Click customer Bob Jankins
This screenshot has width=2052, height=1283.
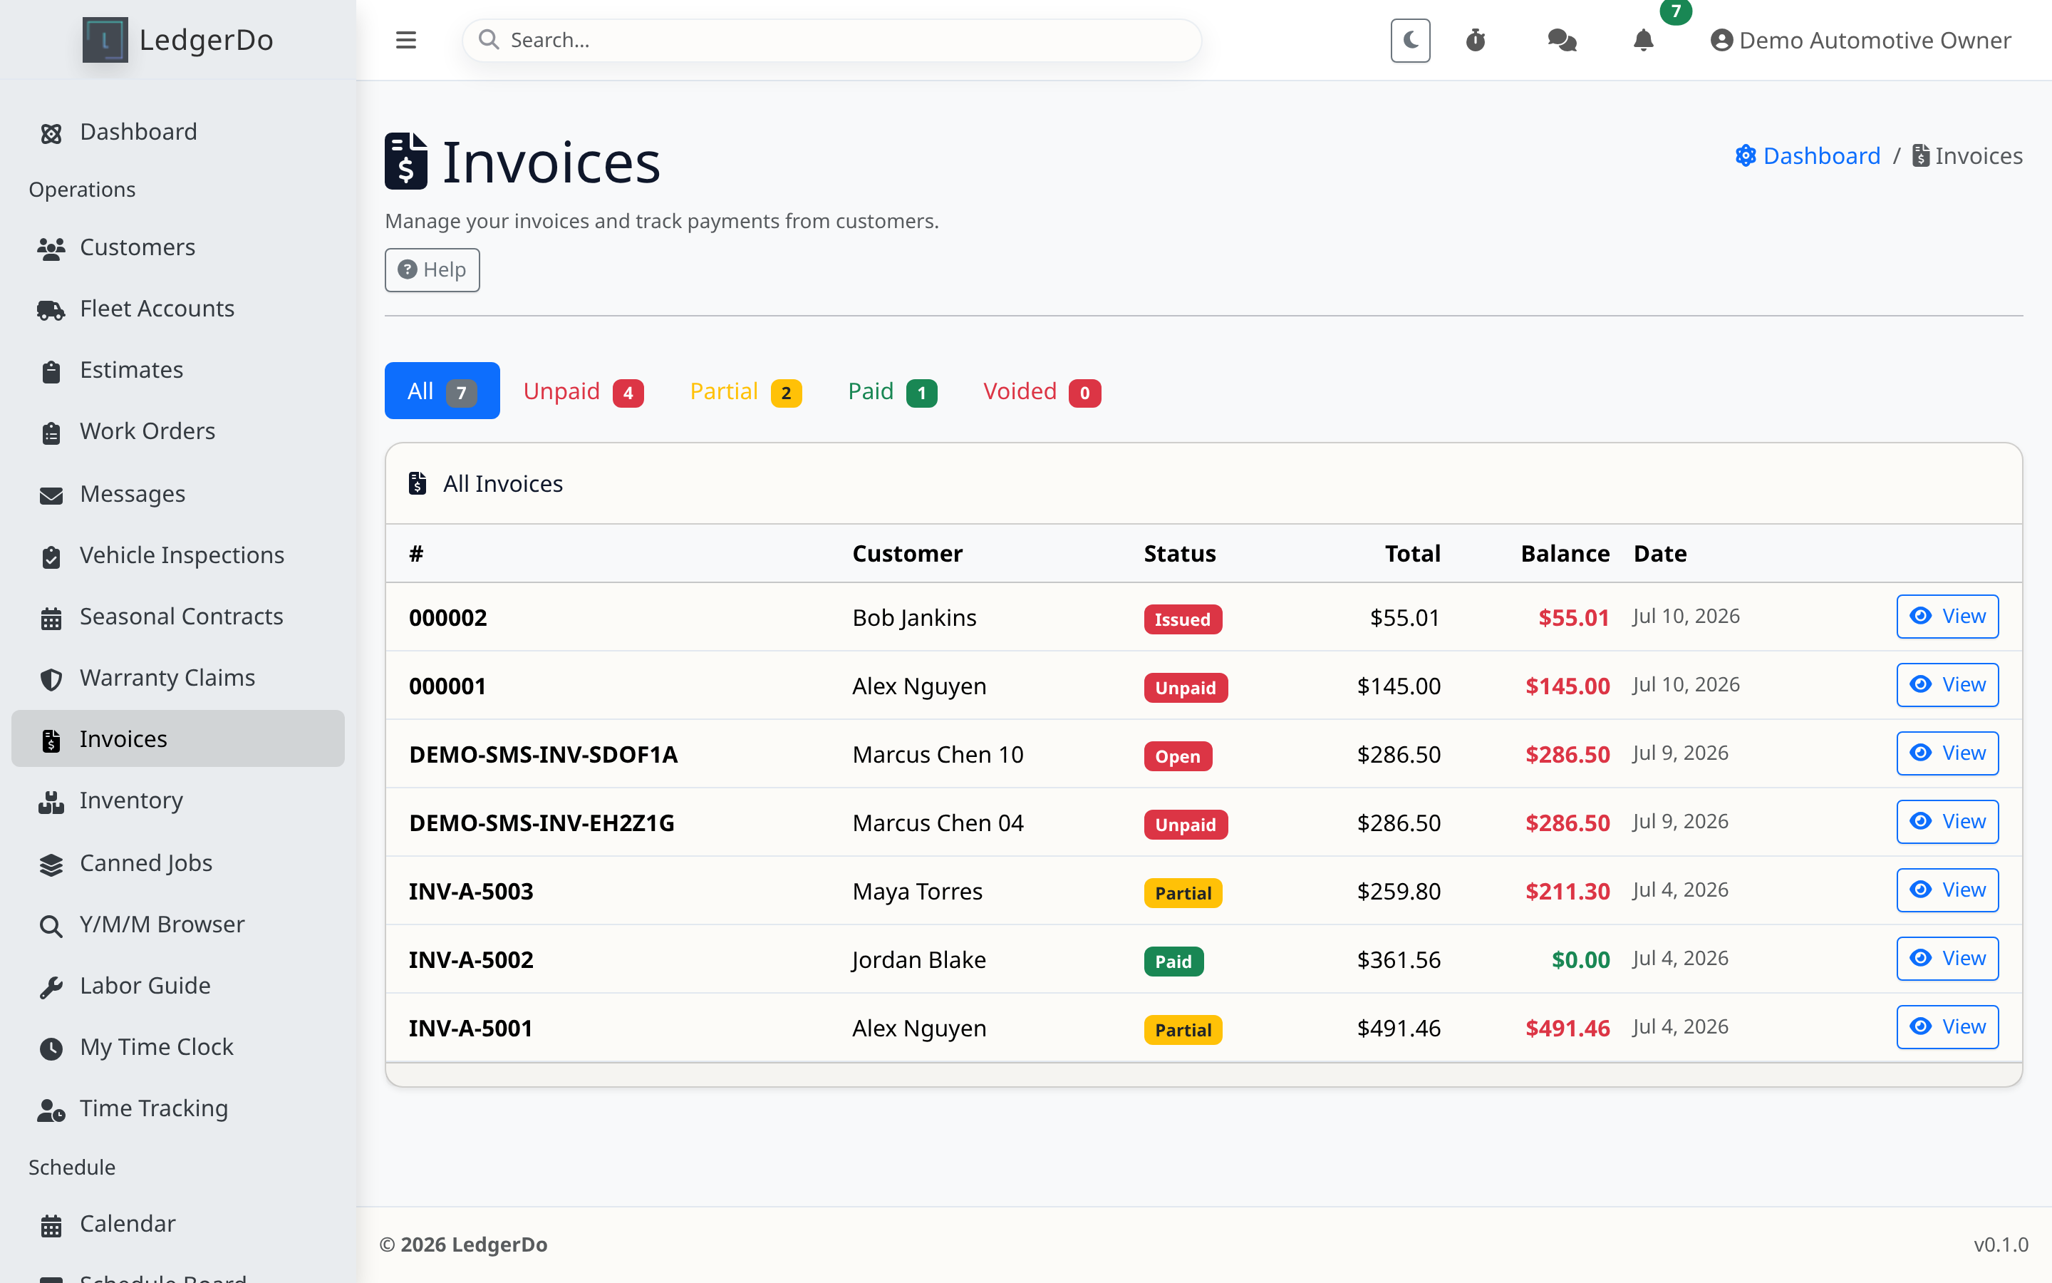tap(914, 618)
